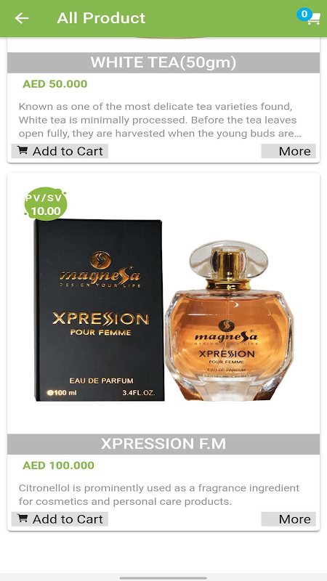
Task: Click the AED 50.000 price
Action: [x=55, y=84]
